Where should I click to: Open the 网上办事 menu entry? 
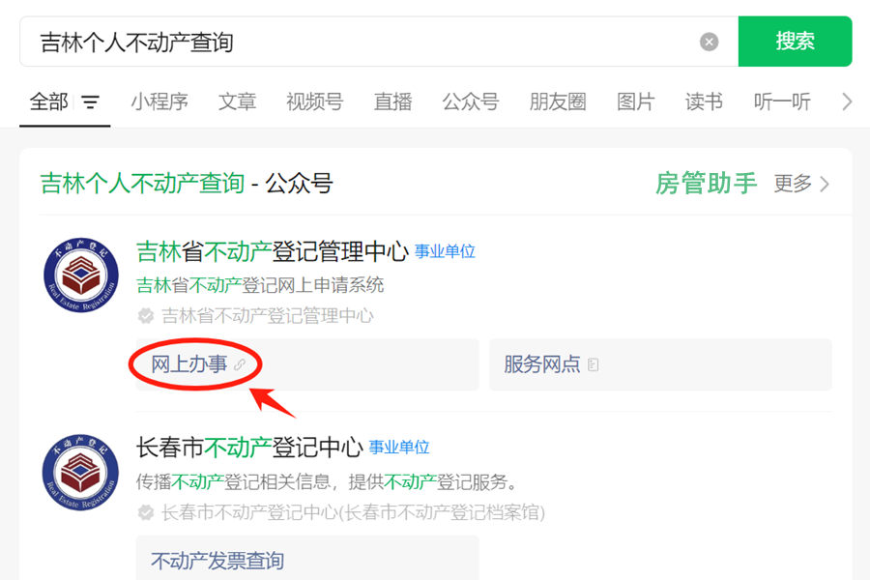point(307,364)
